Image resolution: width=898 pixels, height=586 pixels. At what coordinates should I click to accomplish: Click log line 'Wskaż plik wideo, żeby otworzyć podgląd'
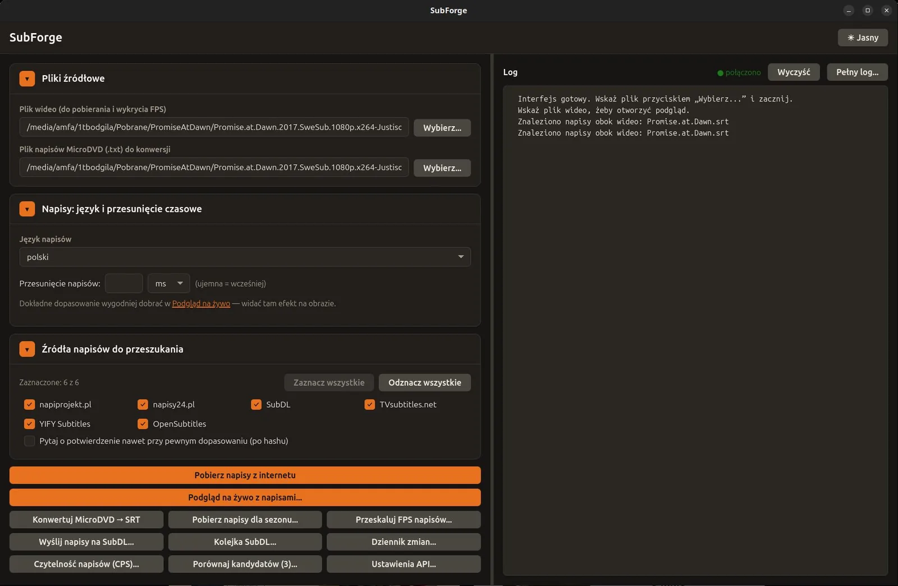603,110
